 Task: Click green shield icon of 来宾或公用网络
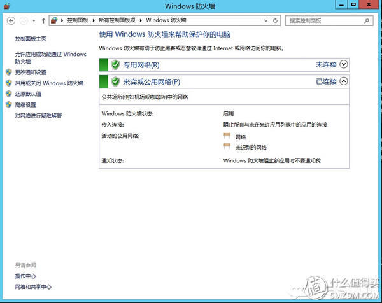115,81
